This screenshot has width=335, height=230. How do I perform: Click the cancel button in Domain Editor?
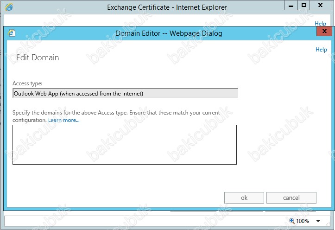(291, 198)
